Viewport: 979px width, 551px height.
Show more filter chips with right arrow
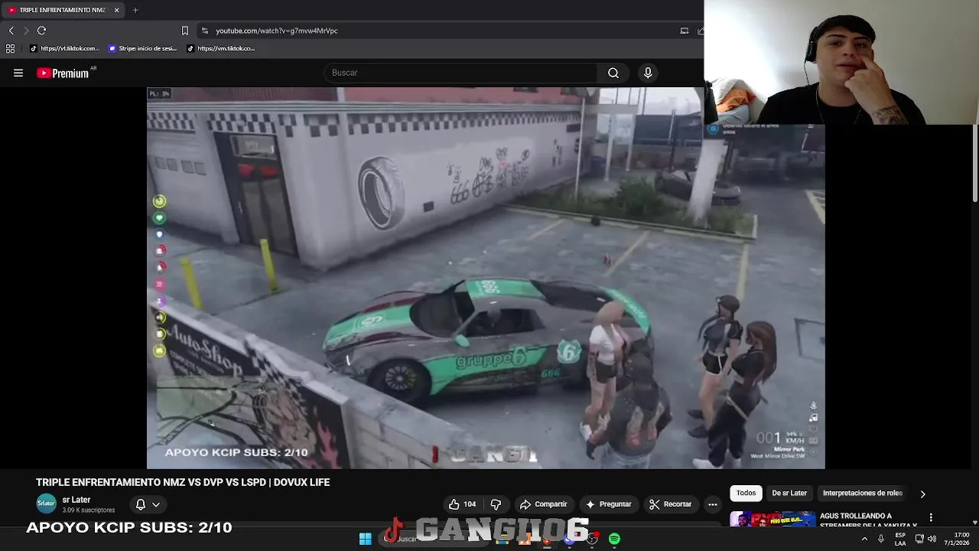922,494
